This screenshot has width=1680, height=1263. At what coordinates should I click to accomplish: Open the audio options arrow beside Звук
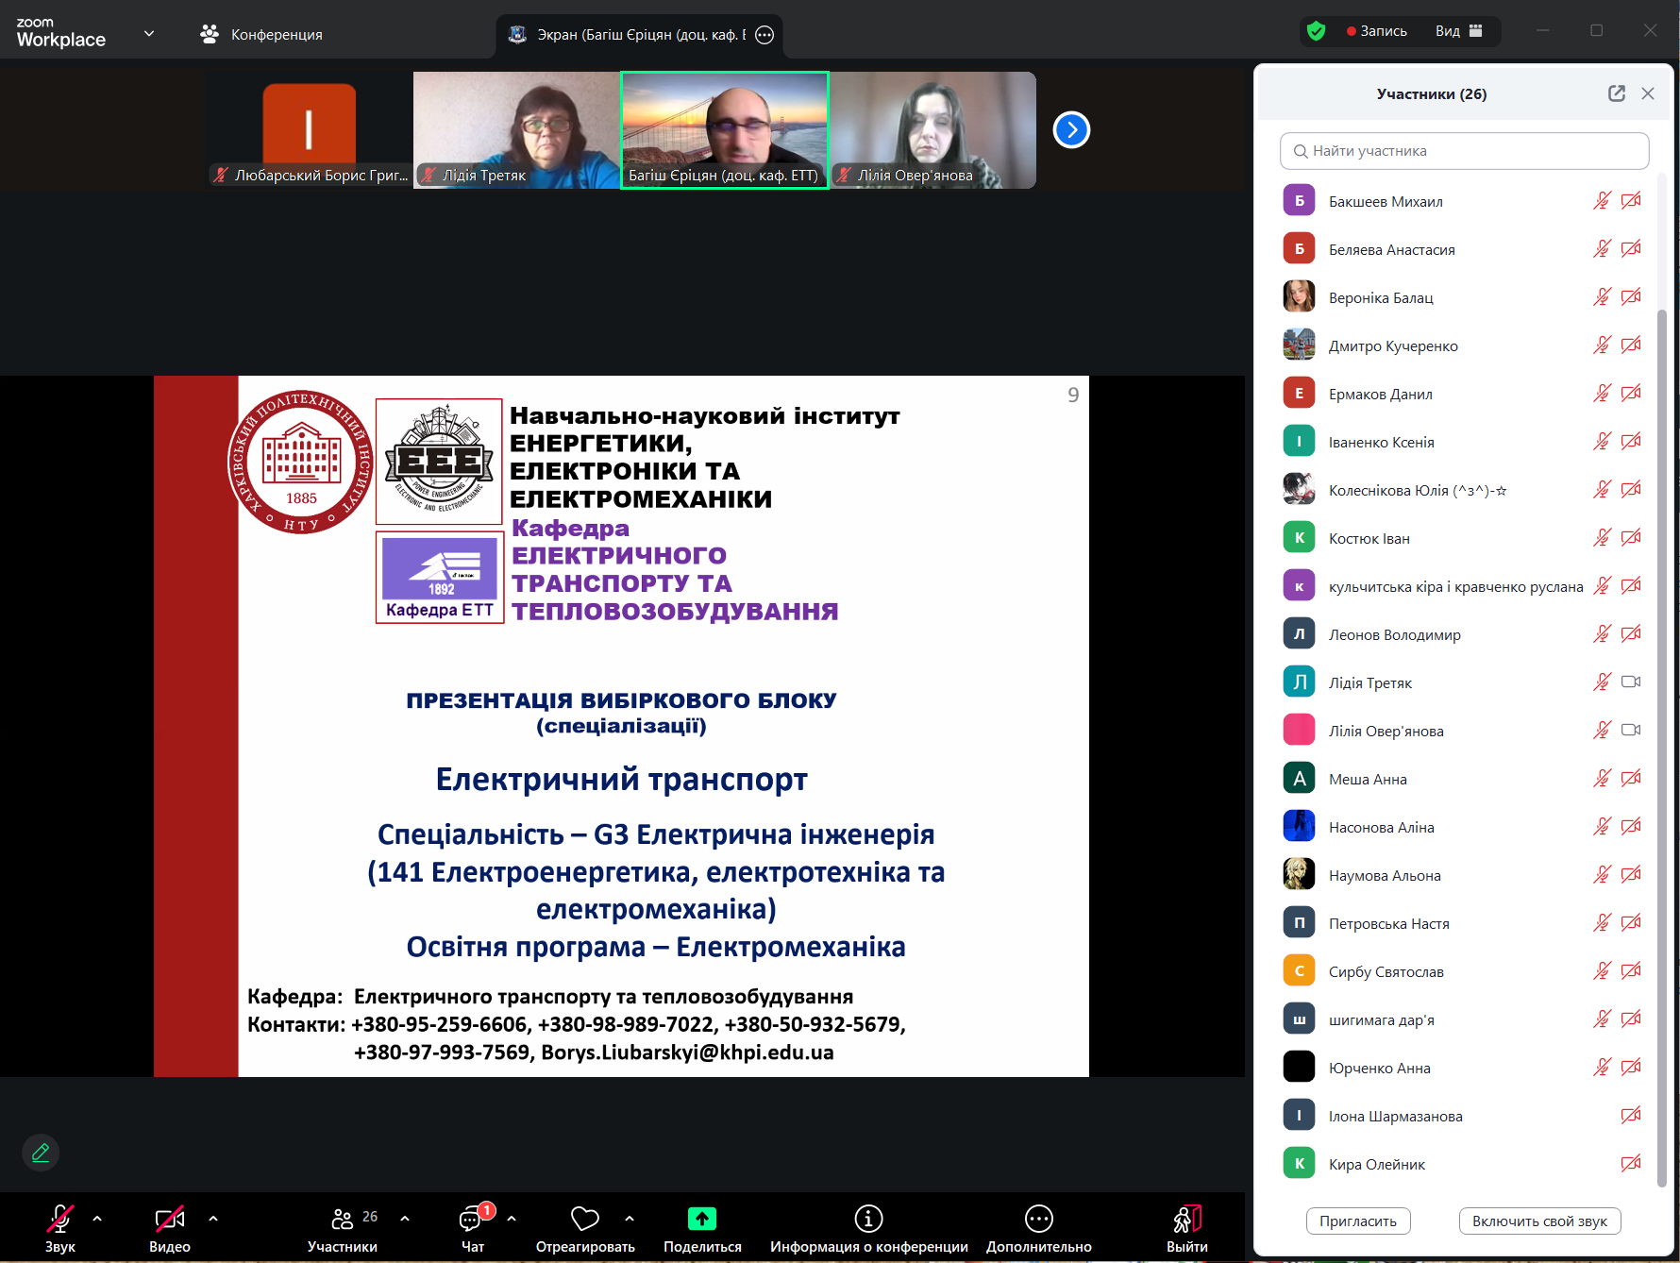(97, 1219)
